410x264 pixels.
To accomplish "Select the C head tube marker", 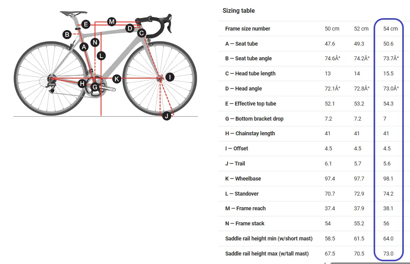I will [x=142, y=33].
